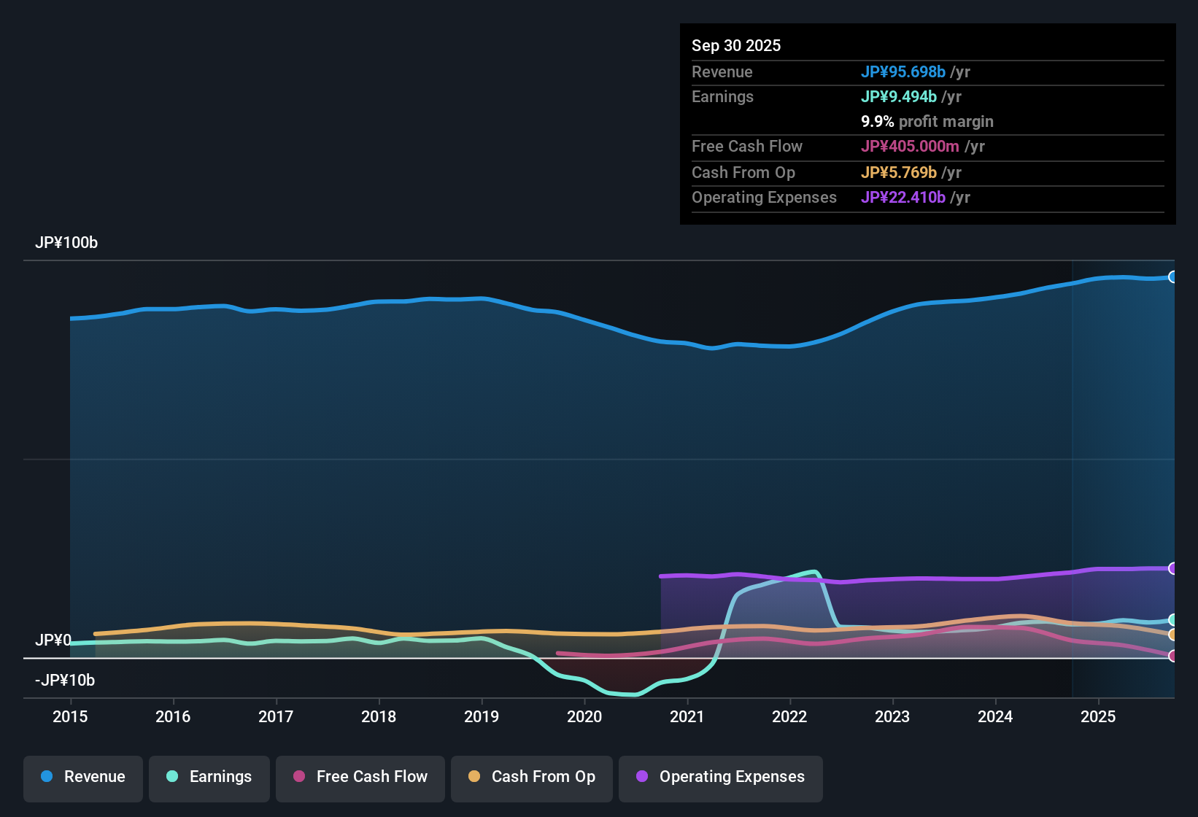Click the JP¥100b y-axis label
Screen dimensions: 1198x817
click(66, 243)
